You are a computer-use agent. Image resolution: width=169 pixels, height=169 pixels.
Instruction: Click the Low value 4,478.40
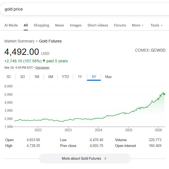96,140
